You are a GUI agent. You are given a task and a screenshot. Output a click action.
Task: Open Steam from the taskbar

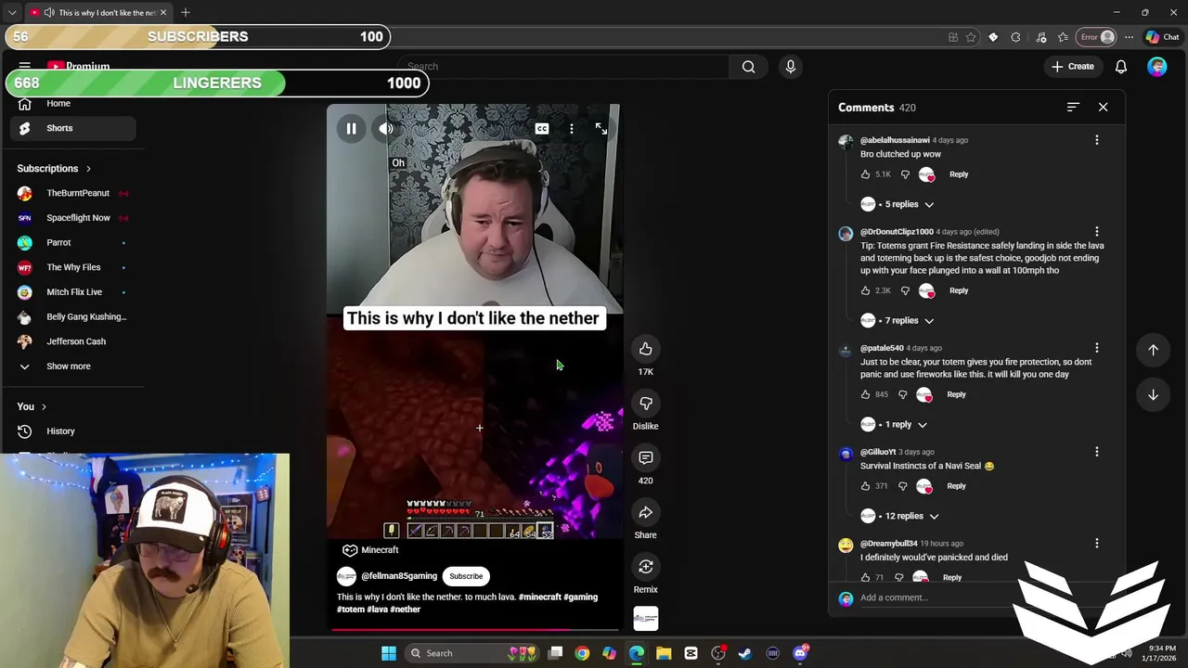[745, 653]
